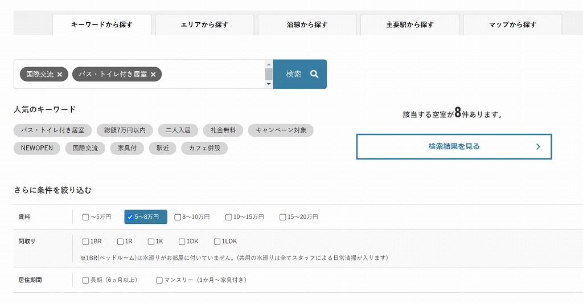583x303 pixels.
Task: Open 検索結果を見る results link
Action: click(454, 146)
